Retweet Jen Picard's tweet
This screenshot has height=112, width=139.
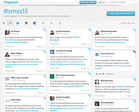point(40,47)
